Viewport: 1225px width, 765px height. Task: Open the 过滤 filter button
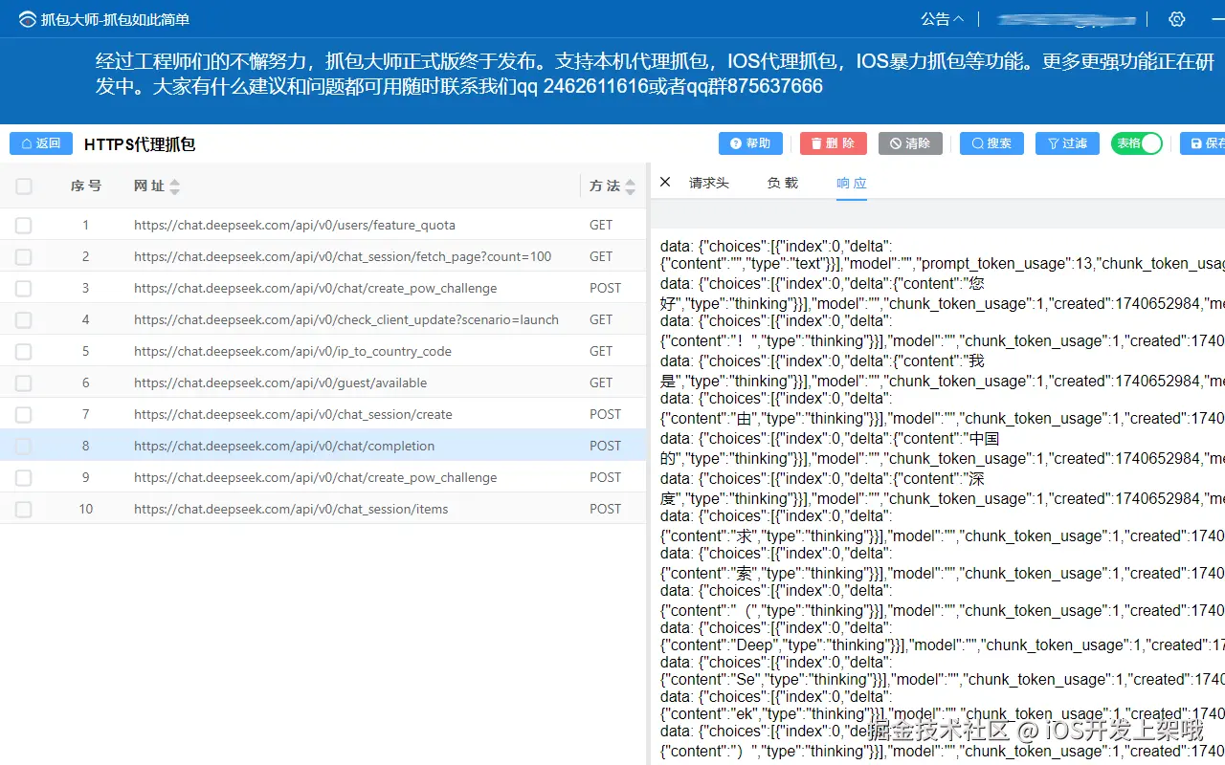pos(1067,143)
